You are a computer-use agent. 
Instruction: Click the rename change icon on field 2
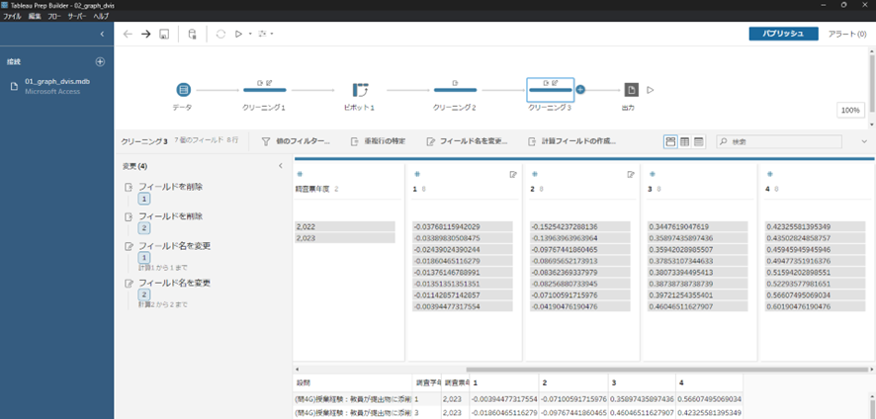point(630,174)
